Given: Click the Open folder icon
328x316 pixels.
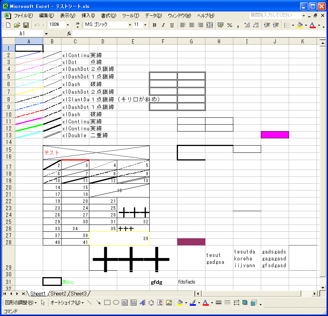Looking at the screenshot, I should tap(17, 25).
